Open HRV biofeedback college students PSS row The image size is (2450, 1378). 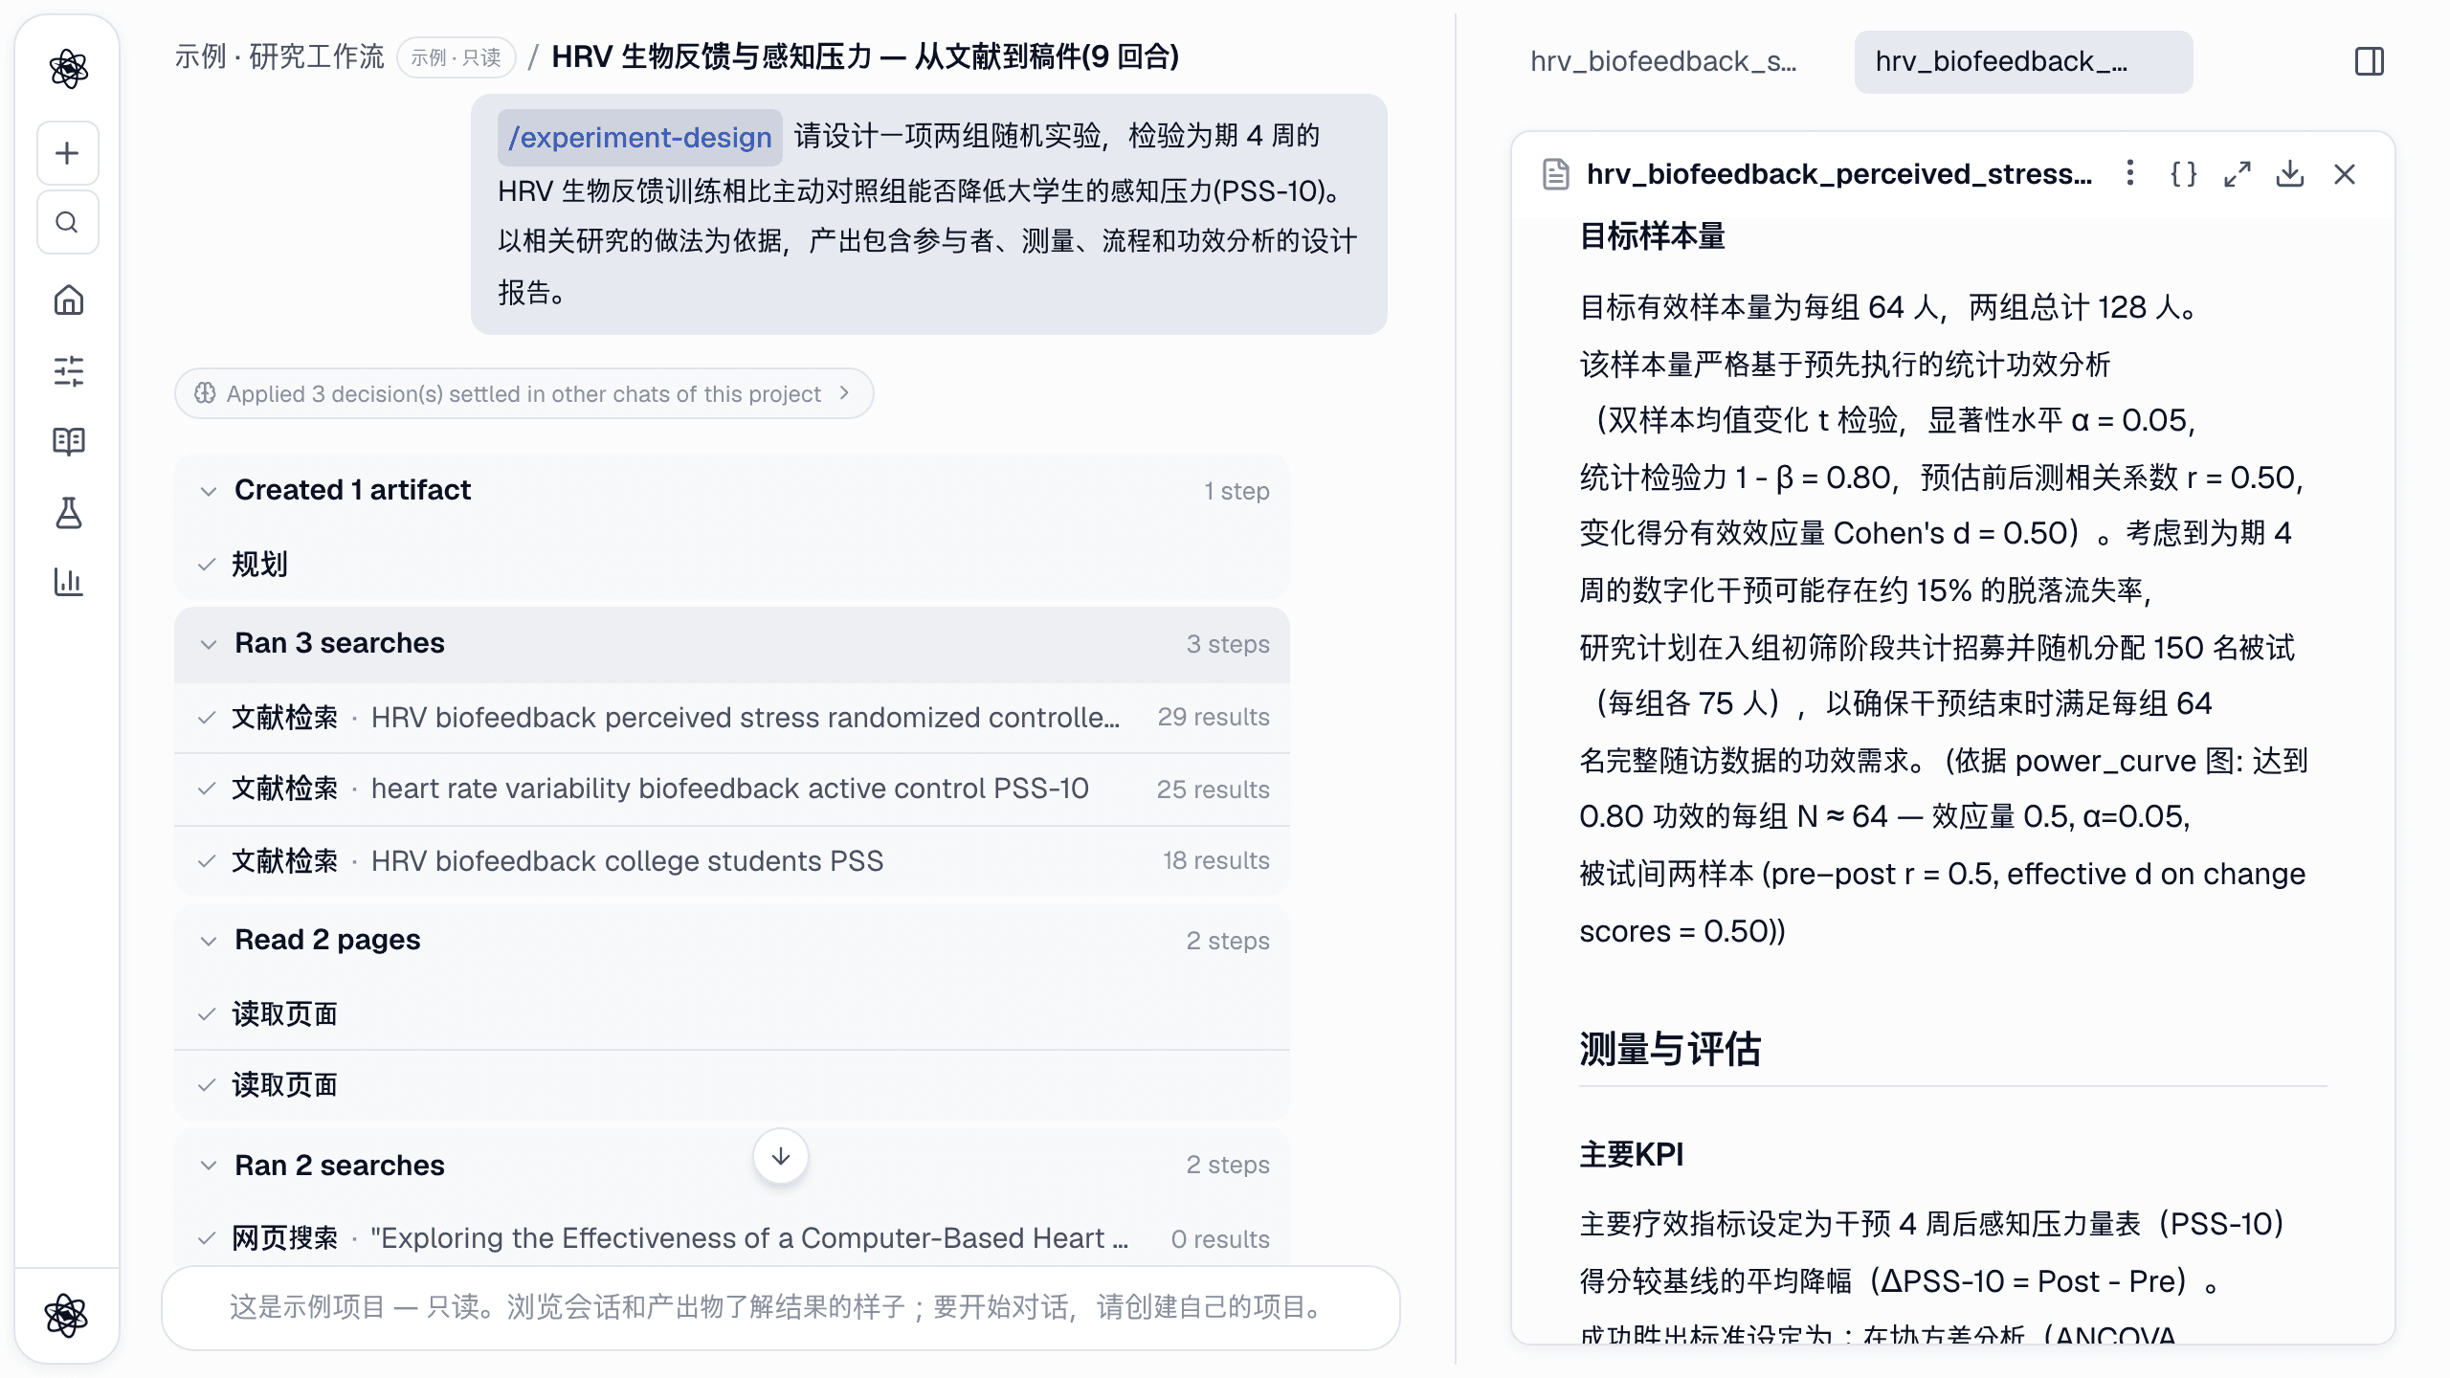732,860
